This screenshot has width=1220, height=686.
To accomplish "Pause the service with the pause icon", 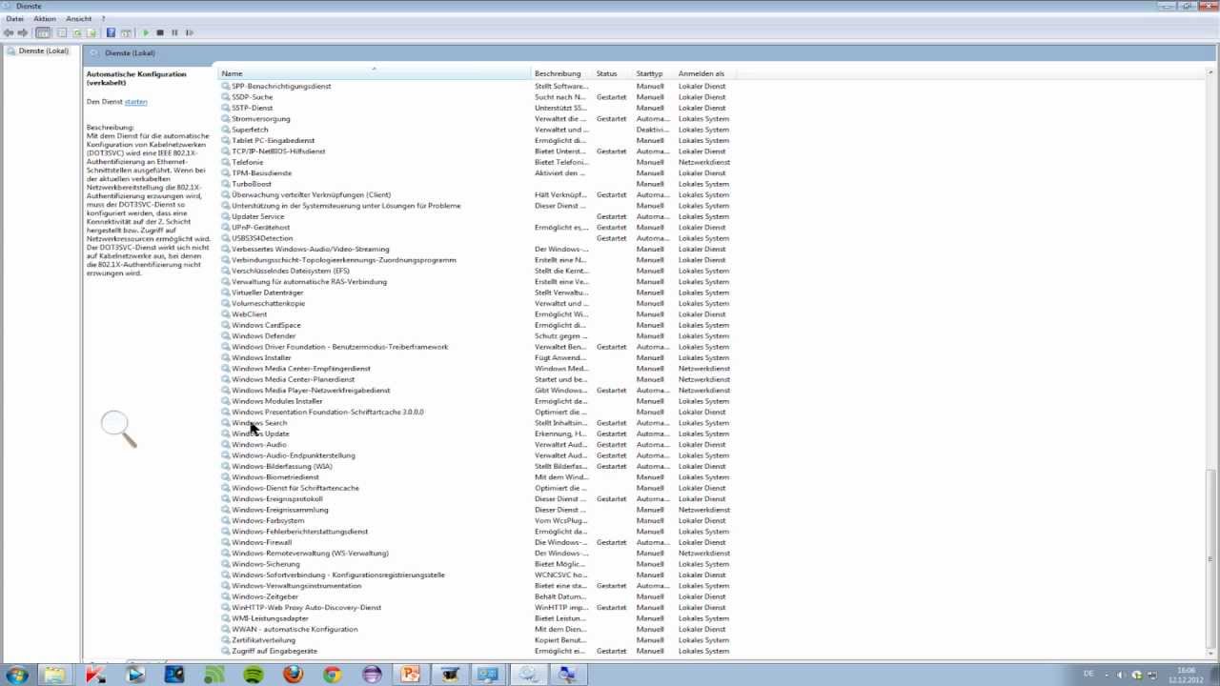I will (x=174, y=32).
